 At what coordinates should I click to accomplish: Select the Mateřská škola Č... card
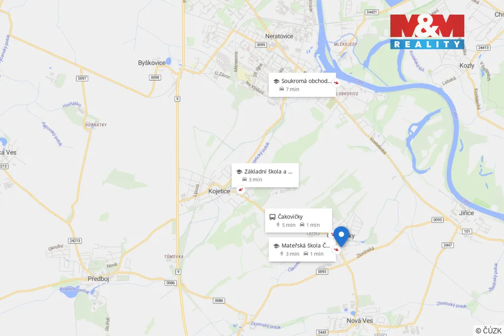click(x=302, y=249)
